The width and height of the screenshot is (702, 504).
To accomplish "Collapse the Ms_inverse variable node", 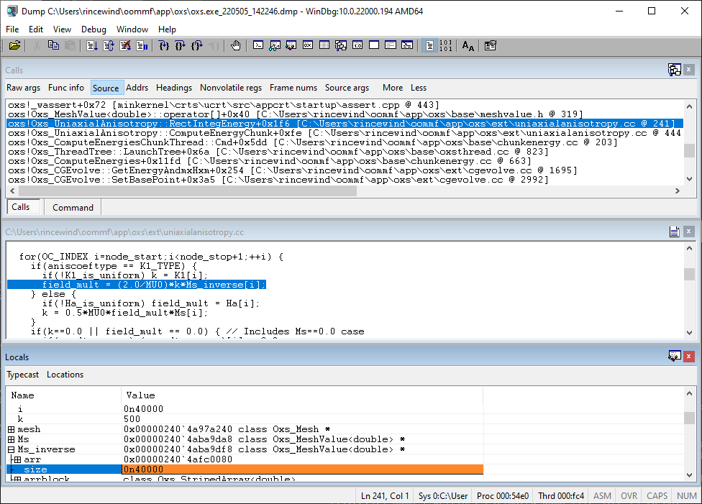I will 12,449.
